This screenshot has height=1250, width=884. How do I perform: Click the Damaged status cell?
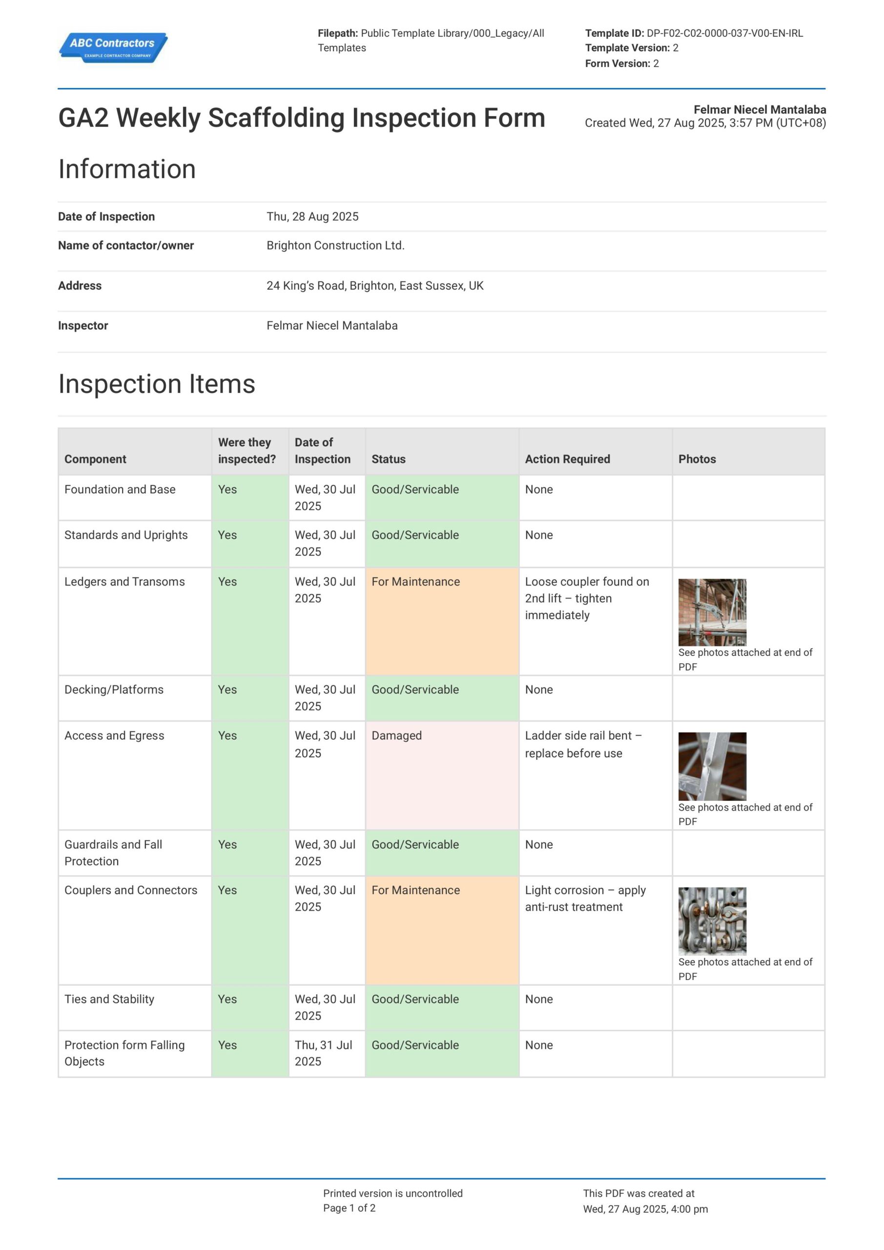click(442, 775)
